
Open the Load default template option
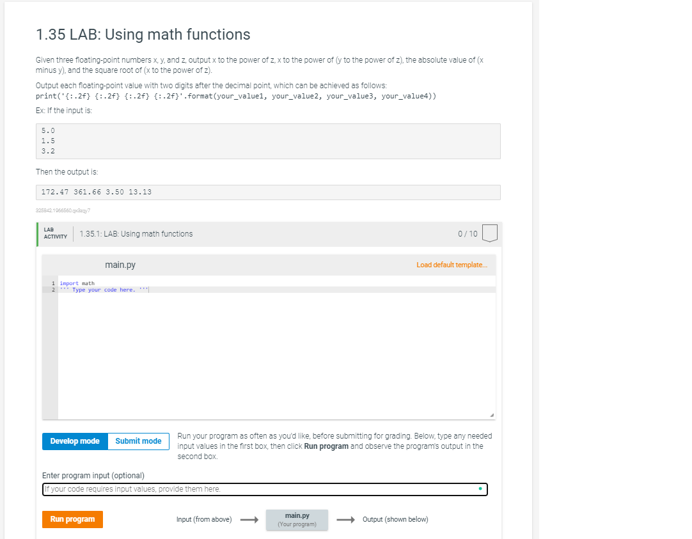coord(452,264)
